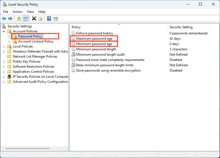The width and height of the screenshot is (220, 158).
Task: Expand the Public Key Policies chevron
Action: pyautogui.click(x=4, y=62)
